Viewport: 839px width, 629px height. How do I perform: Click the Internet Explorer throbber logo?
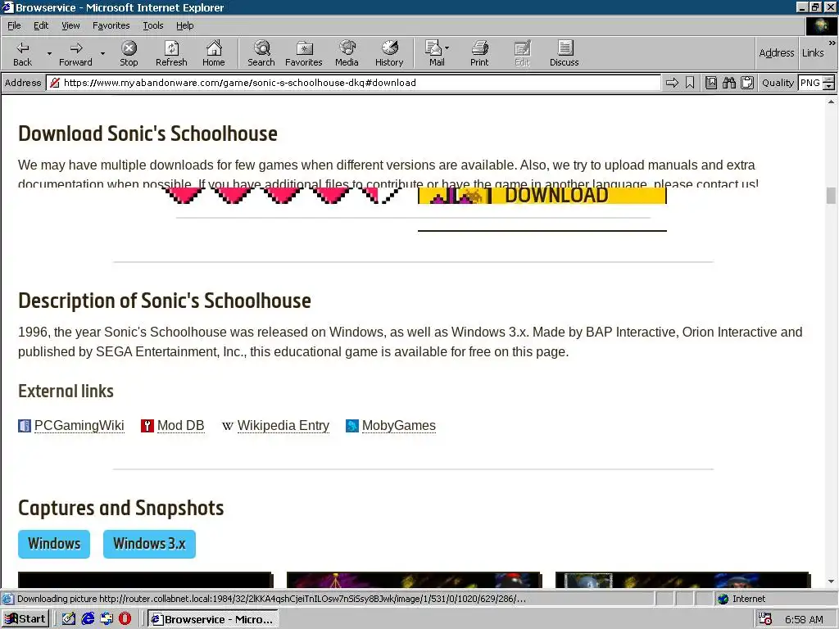click(821, 25)
